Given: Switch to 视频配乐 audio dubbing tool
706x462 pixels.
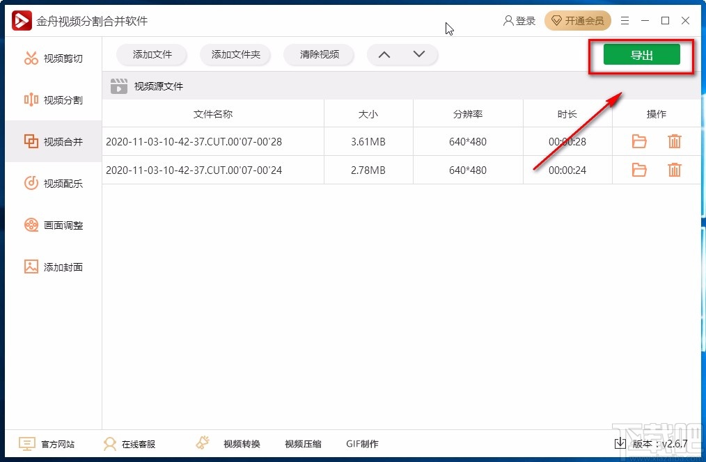Looking at the screenshot, I should coord(53,183).
